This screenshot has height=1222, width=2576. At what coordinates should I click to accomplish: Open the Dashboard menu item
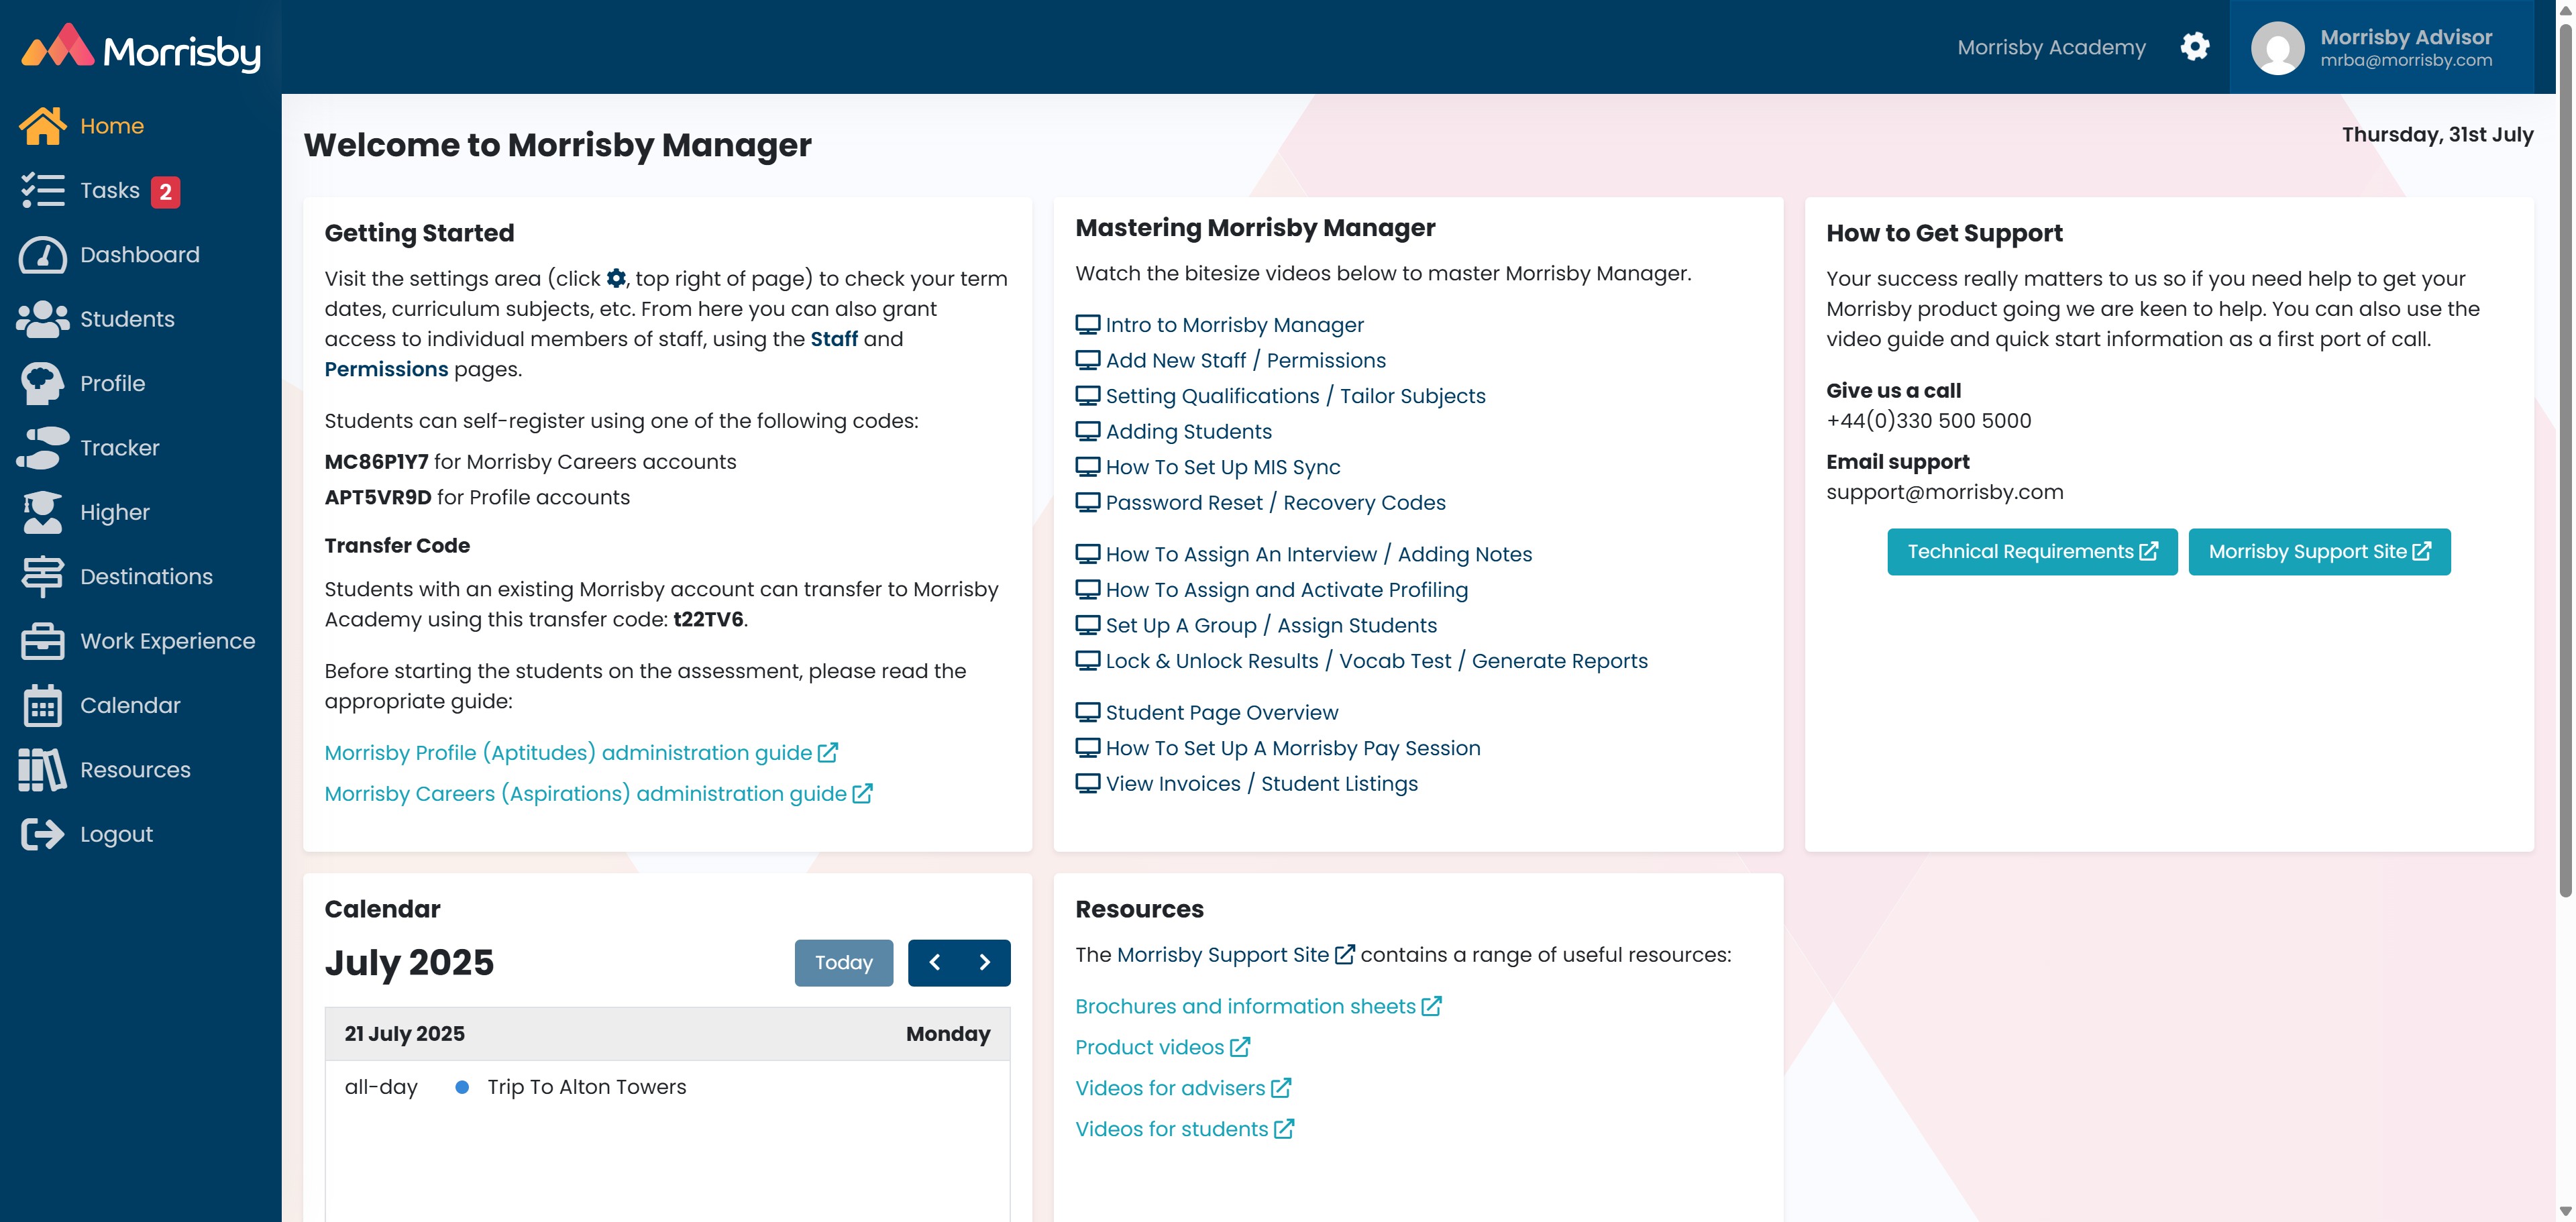[x=140, y=255]
